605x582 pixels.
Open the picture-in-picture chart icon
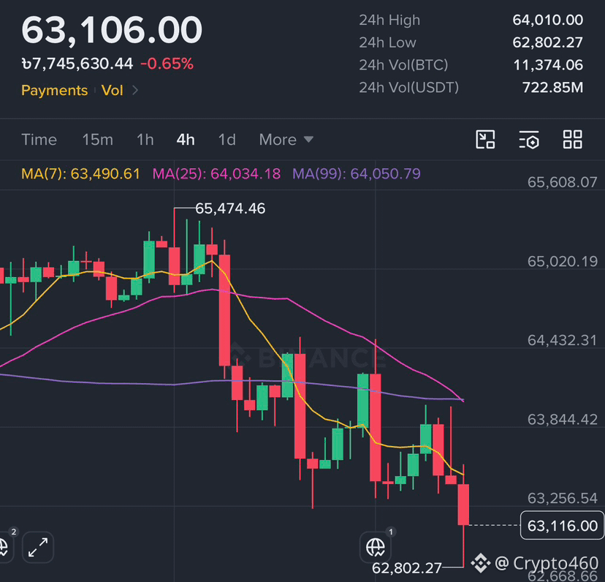(x=485, y=140)
